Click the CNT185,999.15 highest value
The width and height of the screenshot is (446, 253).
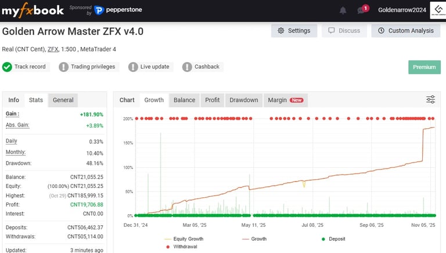point(85,196)
